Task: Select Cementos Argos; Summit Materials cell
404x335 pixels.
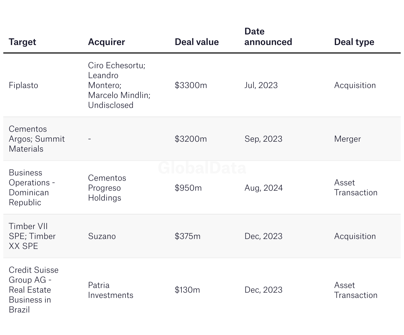Action: coord(37,139)
